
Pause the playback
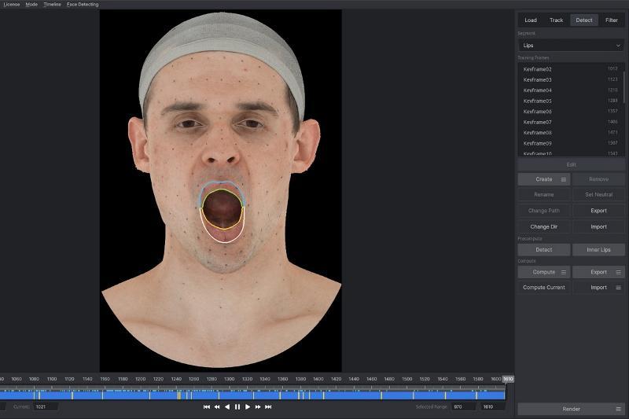pyautogui.click(x=237, y=407)
